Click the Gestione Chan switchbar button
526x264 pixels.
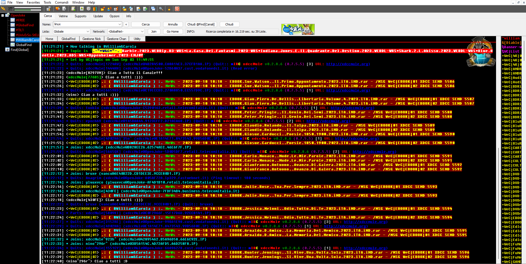click(x=117, y=39)
